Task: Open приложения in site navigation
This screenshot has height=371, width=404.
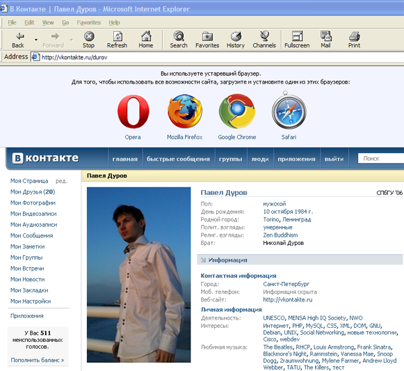Action: coord(296,159)
